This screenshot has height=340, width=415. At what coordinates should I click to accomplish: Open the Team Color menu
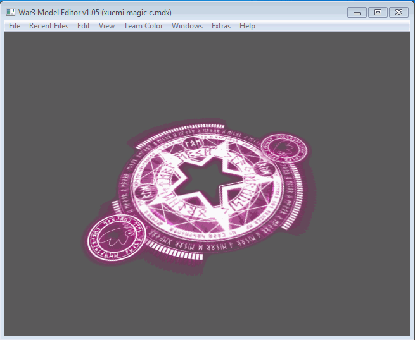[143, 26]
